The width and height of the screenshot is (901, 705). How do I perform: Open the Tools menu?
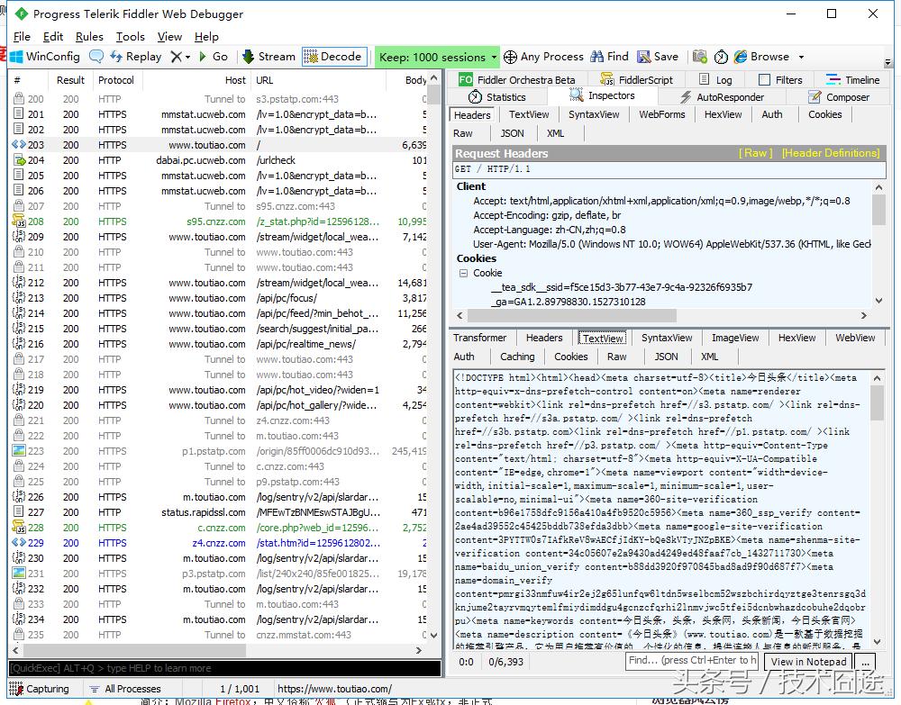[x=131, y=37]
